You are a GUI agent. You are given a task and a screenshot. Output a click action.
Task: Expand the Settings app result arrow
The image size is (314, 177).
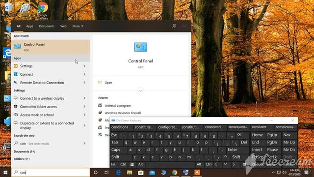tap(84, 66)
